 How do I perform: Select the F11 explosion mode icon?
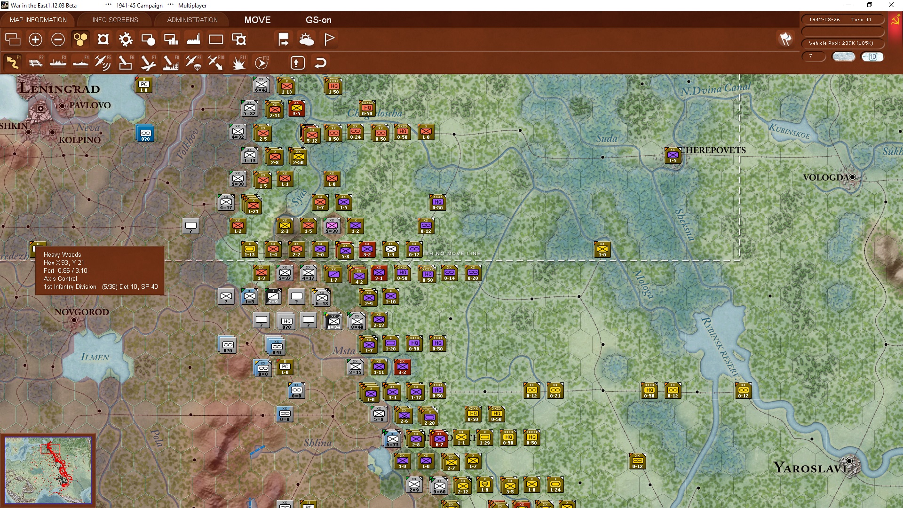(x=238, y=63)
